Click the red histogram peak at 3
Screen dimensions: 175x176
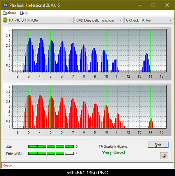pyautogui.click(x=29, y=111)
